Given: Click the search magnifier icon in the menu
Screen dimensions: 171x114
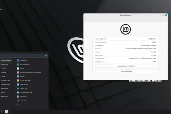Looking at the screenshot, I should [46, 56].
